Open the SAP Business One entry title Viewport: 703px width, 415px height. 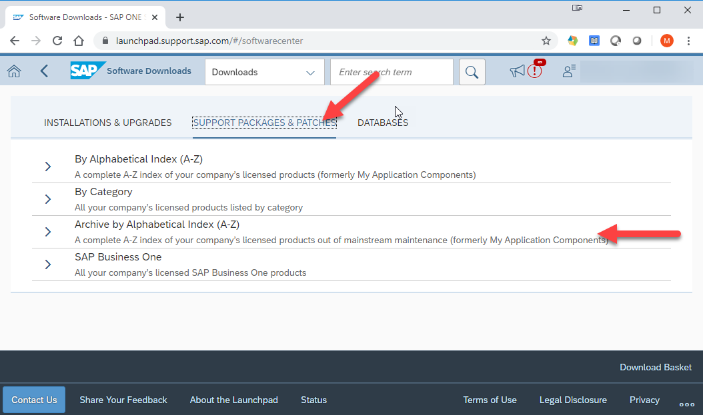point(118,257)
